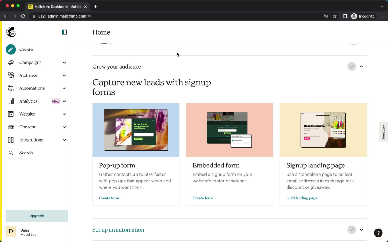Screen dimensions: 388x242
Task: Open the Chrome three-dot menu
Action: pos(382,16)
